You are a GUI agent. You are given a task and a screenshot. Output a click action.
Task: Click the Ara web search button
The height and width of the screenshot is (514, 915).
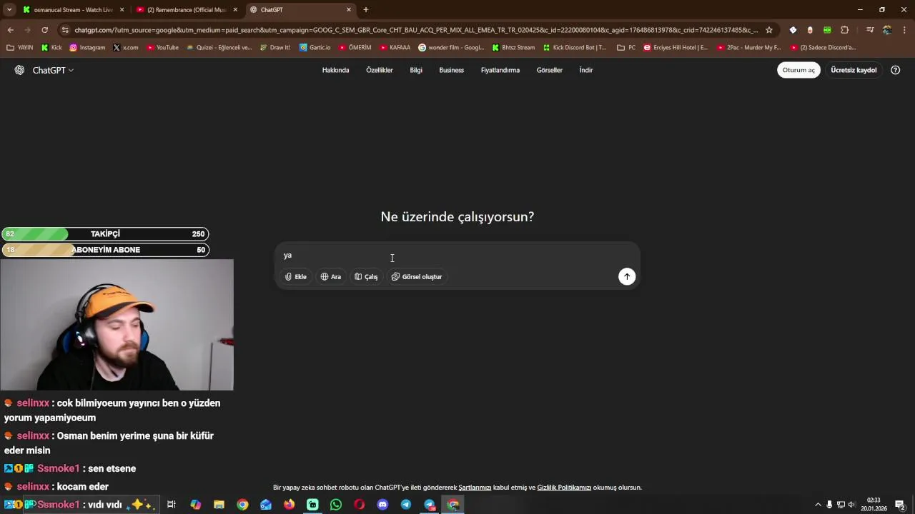(331, 277)
